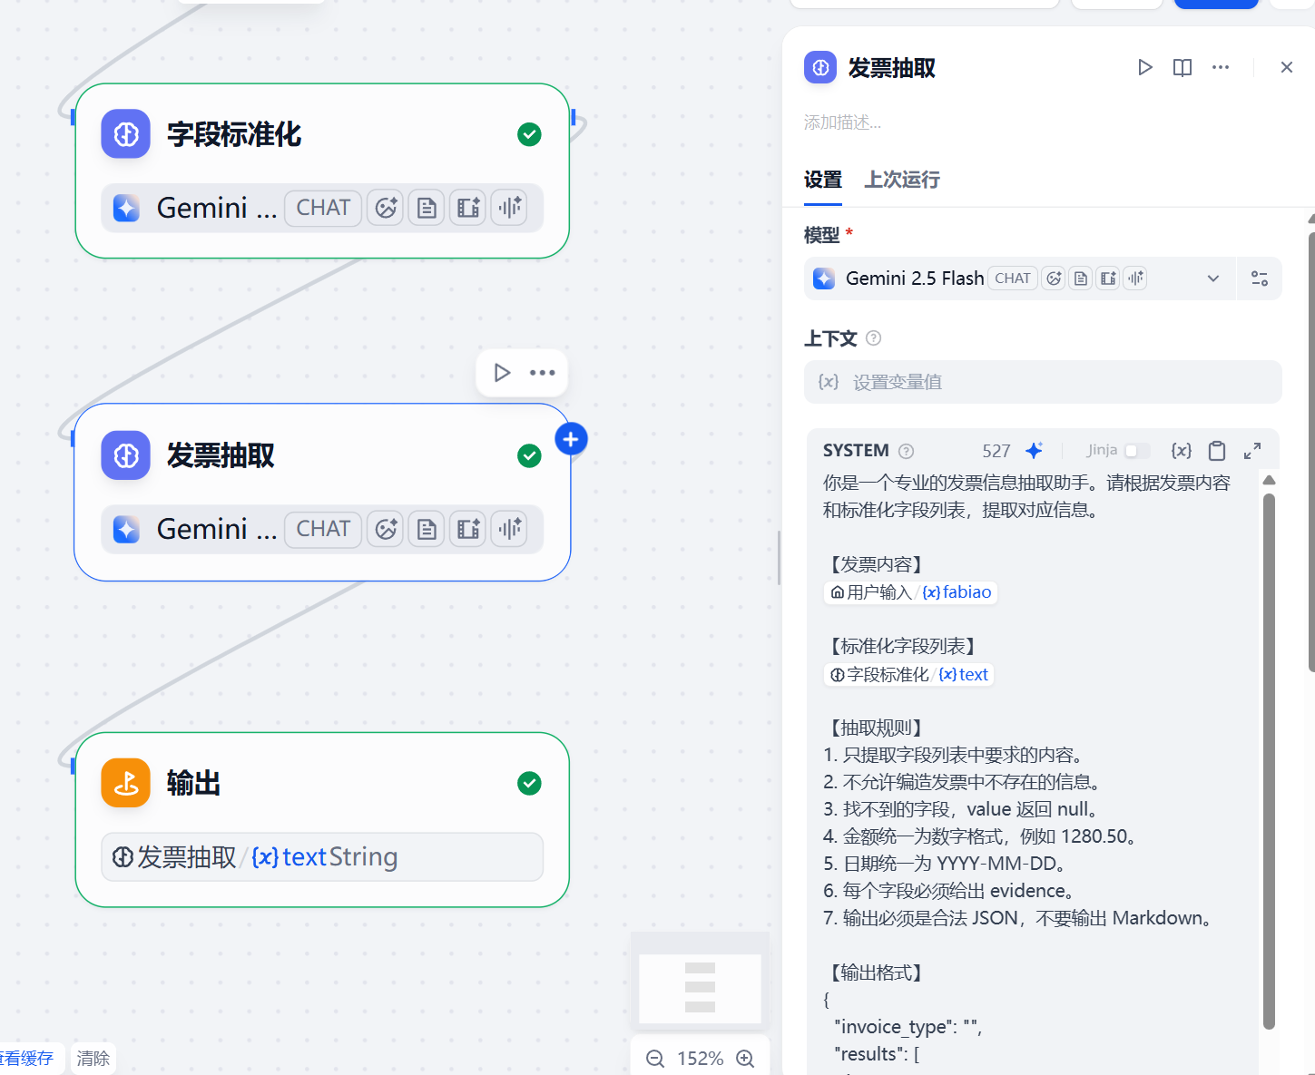Click the audio icon in the model selector
Viewport: 1315px width, 1075px height.
point(1135,279)
